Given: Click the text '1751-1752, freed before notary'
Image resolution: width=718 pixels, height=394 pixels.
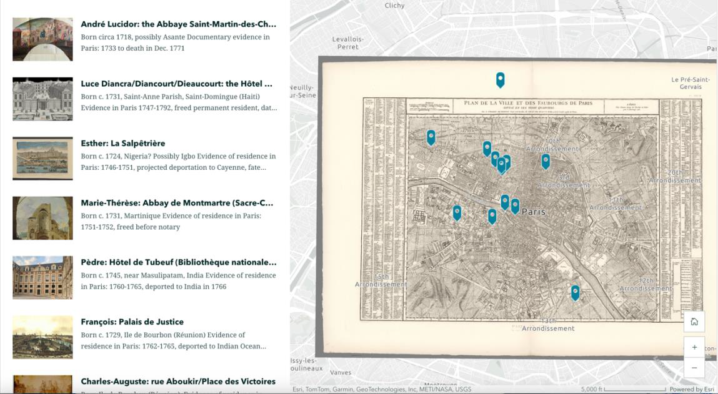Looking at the screenshot, I should click(x=131, y=227).
